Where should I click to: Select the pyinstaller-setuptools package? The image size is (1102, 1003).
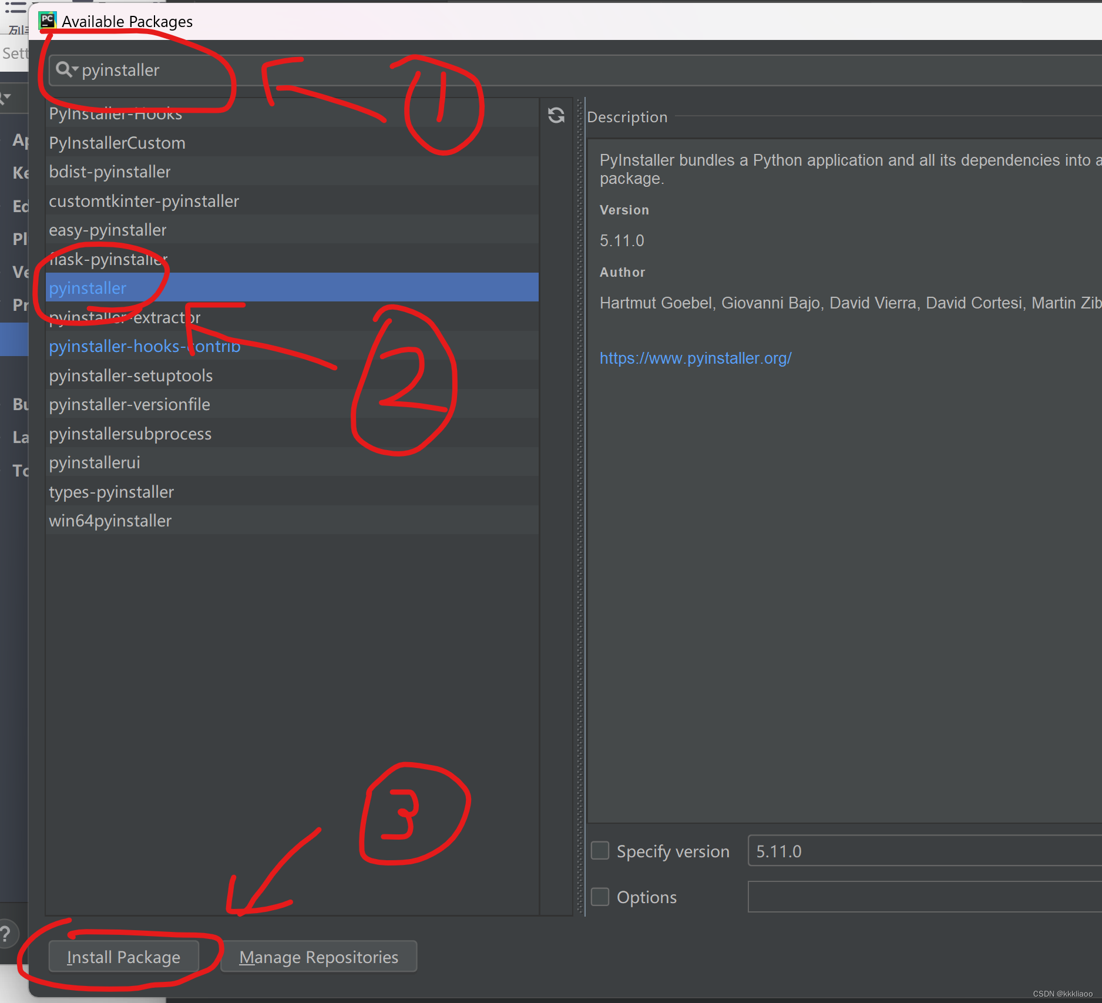[292, 375]
